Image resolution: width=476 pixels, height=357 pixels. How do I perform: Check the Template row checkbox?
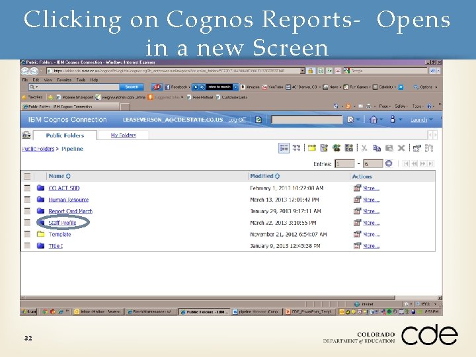coord(27,234)
